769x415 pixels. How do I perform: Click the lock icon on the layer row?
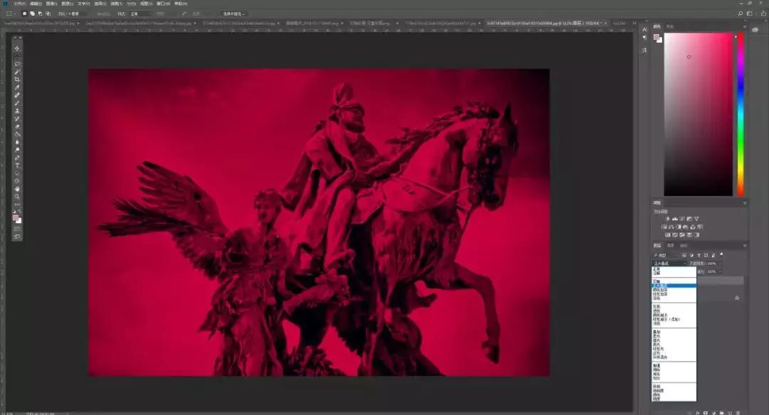tap(737, 298)
